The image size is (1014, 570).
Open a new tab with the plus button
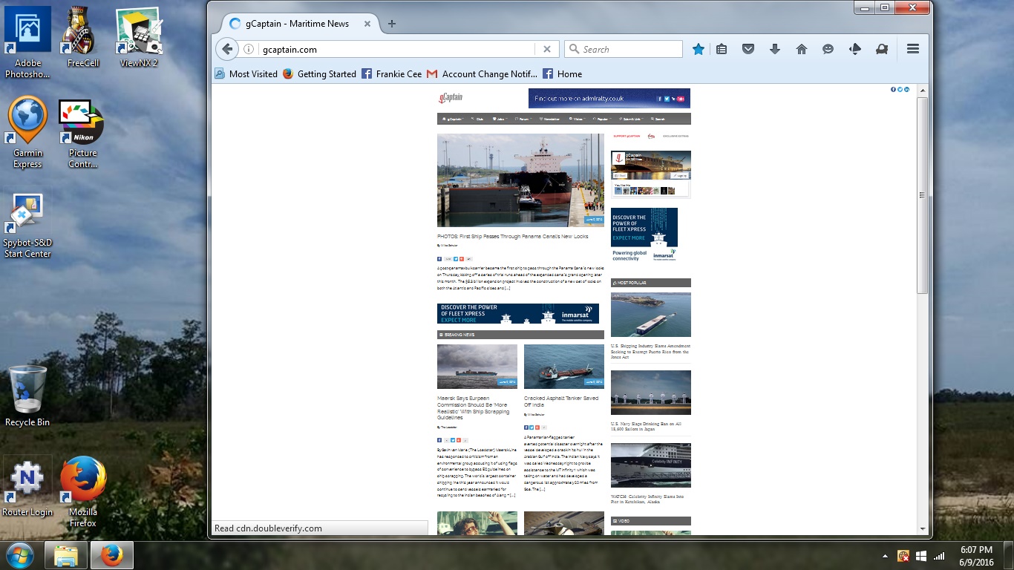click(392, 24)
